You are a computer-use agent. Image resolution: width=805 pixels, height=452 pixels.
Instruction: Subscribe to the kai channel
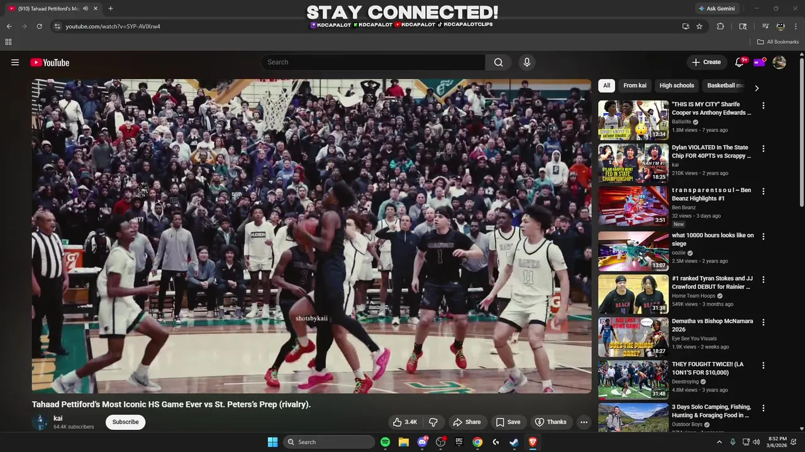coord(125,422)
